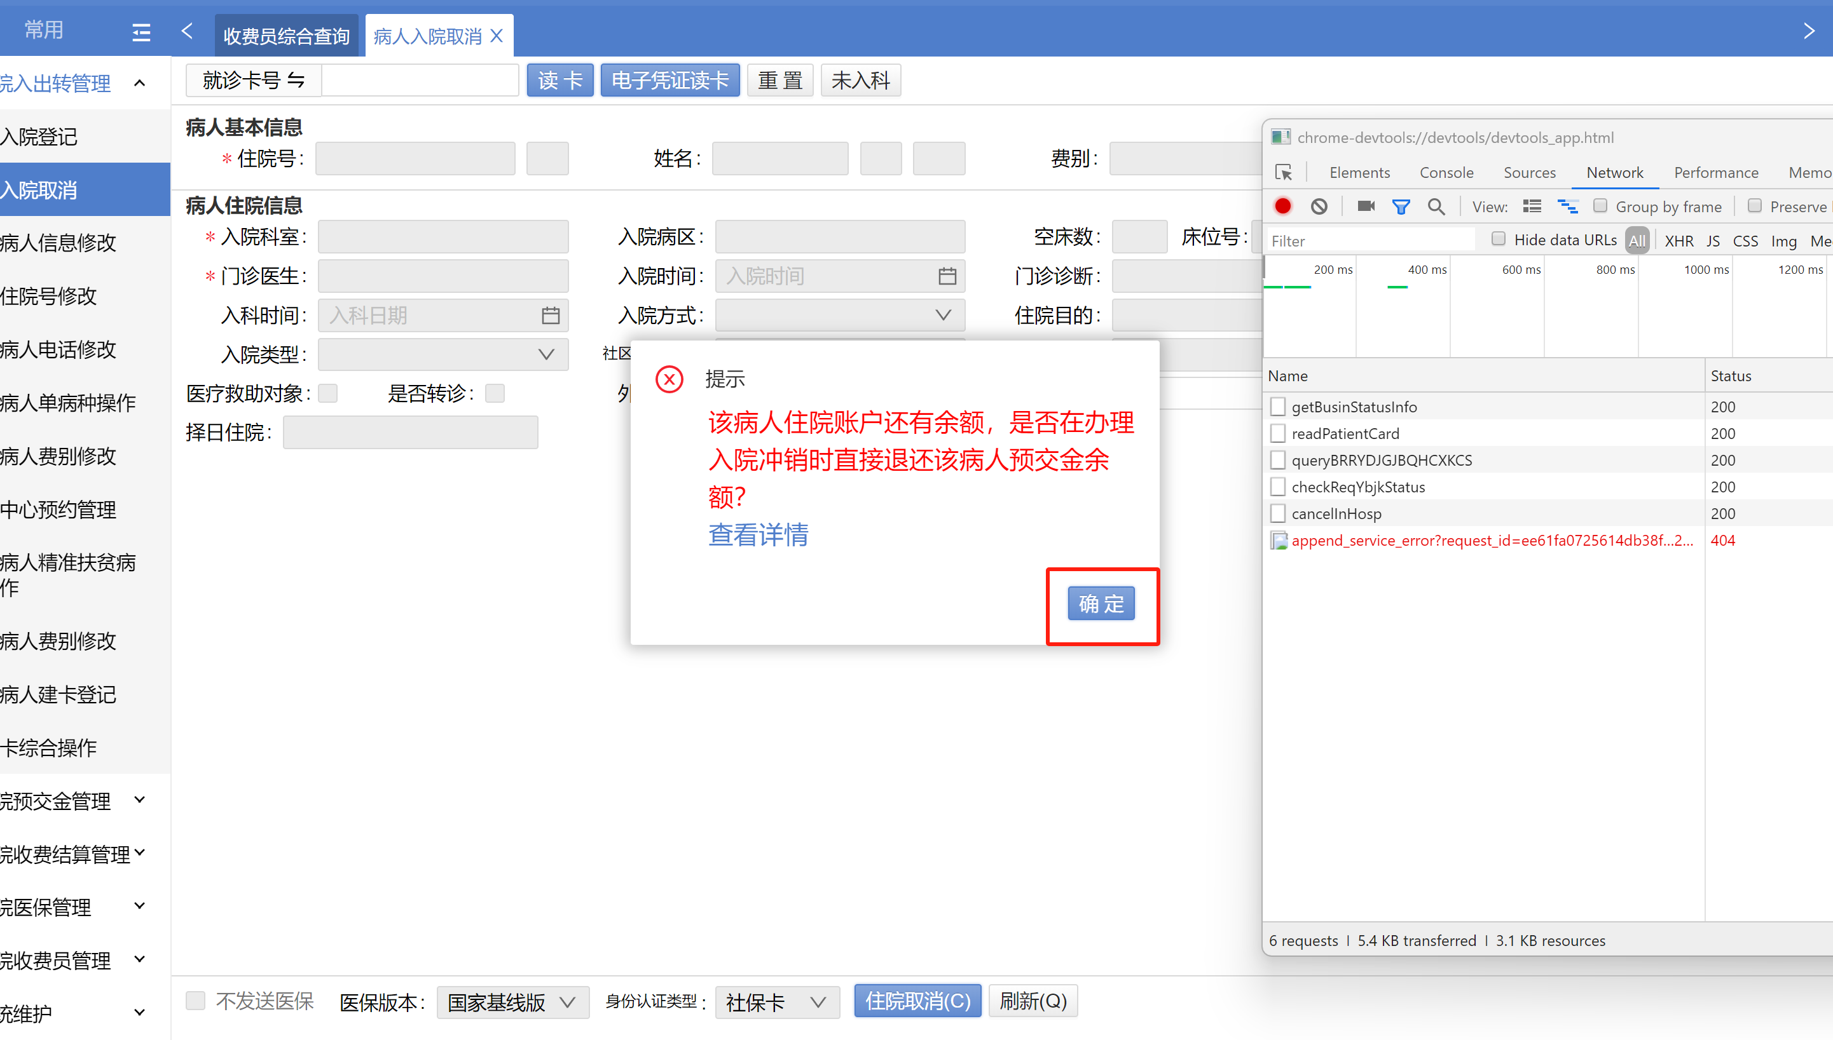
Task: Switch to the 收费员综合查询 tab
Action: 286,36
